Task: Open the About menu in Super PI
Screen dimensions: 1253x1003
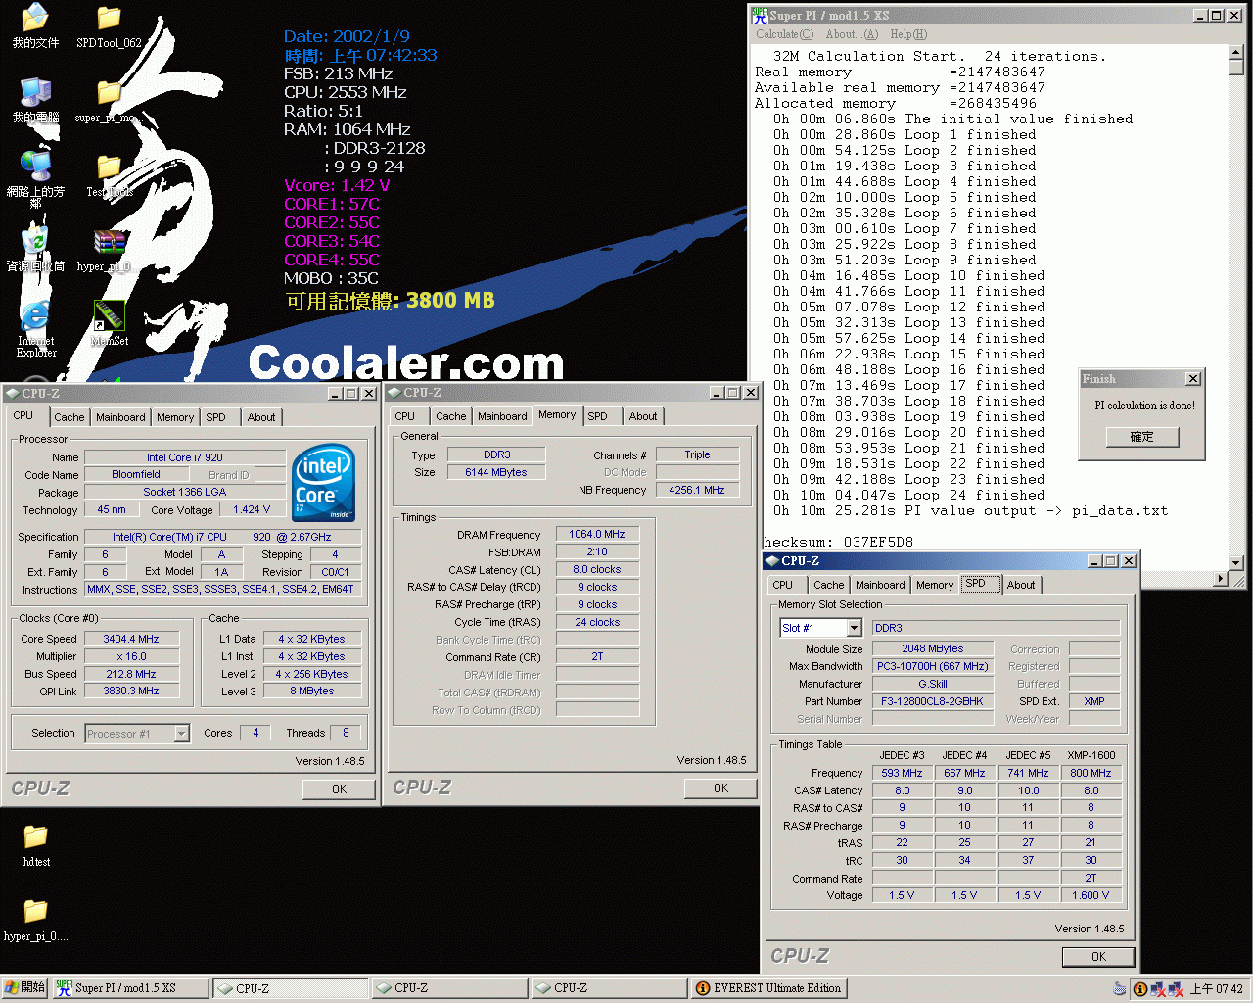Action: point(852,34)
